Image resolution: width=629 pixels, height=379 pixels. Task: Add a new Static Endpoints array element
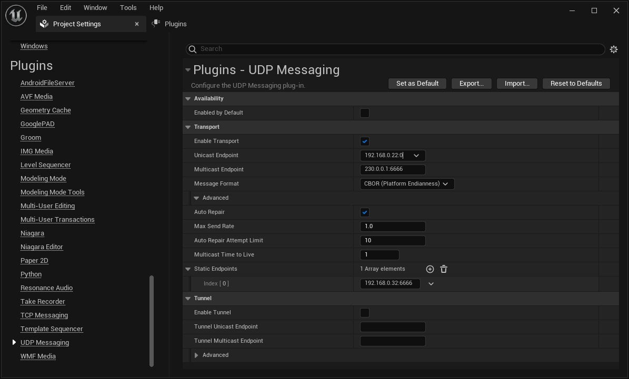(430, 269)
